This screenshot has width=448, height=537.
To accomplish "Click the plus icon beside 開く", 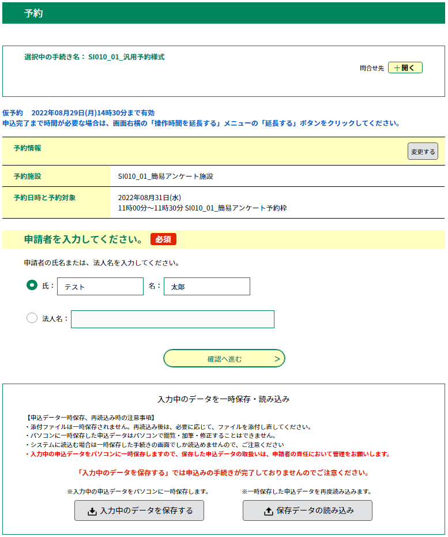I will (396, 68).
